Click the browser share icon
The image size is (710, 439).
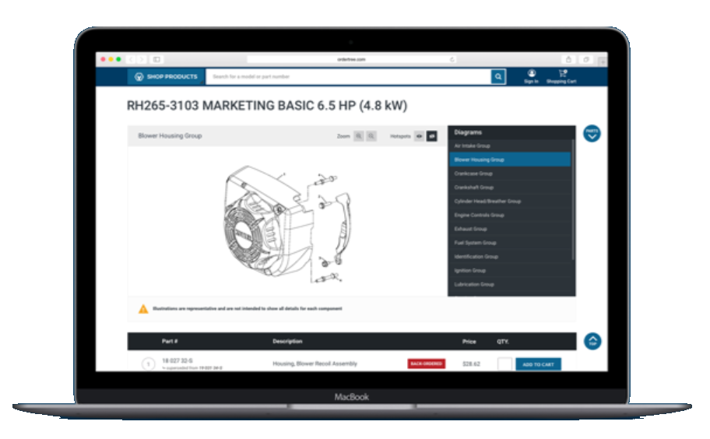568,59
